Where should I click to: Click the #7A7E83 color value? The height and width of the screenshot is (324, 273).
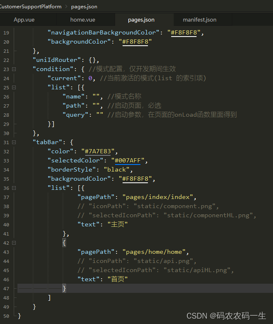[x=98, y=152]
